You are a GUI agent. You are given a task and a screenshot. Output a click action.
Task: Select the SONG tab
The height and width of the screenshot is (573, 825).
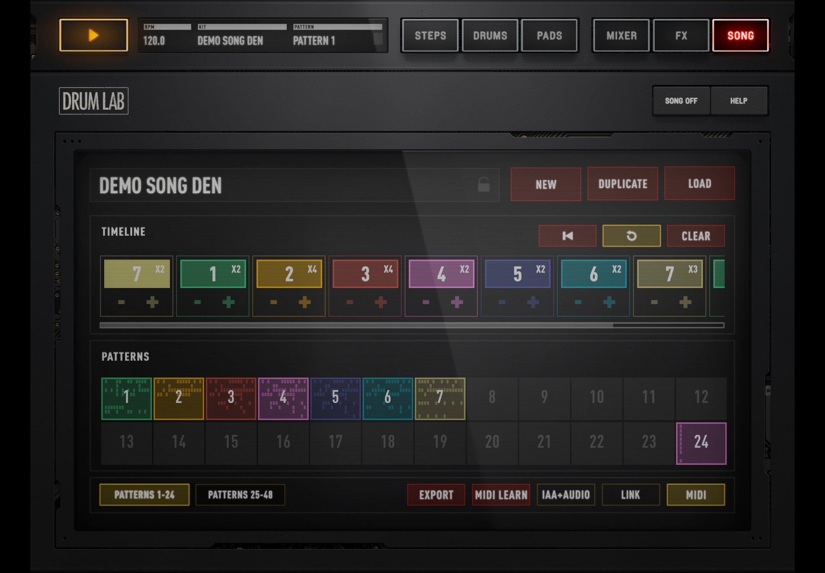click(740, 36)
